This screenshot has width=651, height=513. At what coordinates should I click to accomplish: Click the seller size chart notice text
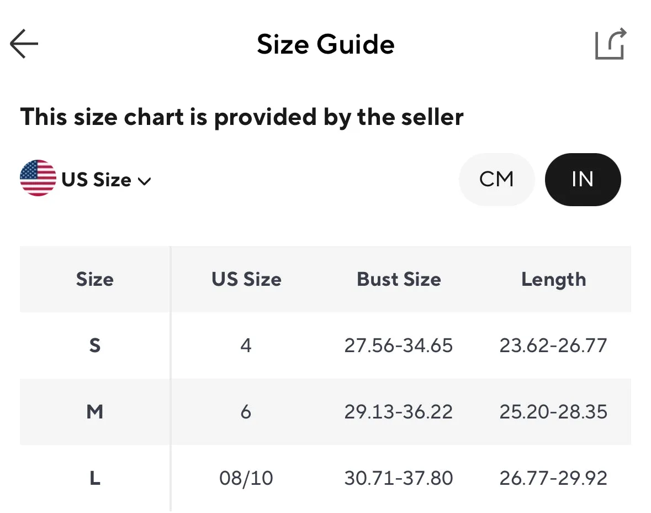pos(242,117)
